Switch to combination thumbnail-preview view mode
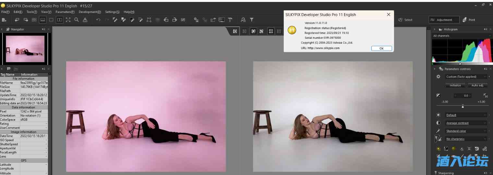This screenshot has height=175, width=493. click(42, 20)
